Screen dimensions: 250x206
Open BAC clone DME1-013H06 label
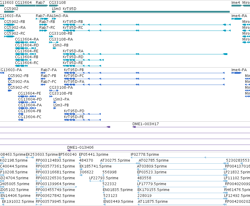[80, 148]
